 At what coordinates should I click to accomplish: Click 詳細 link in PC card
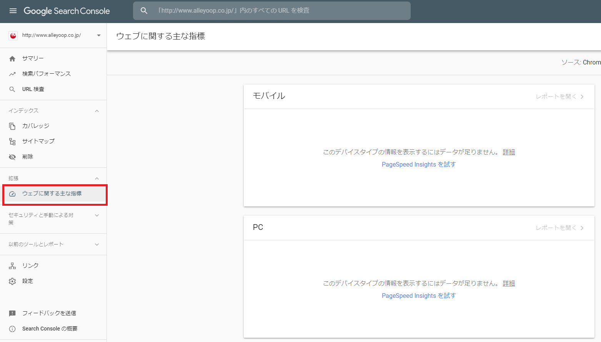[x=509, y=283]
